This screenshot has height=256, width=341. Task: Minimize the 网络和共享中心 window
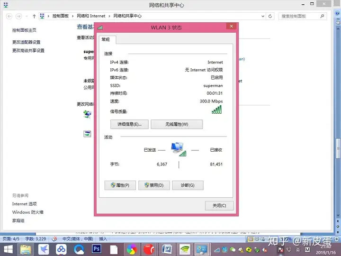pos(303,4)
